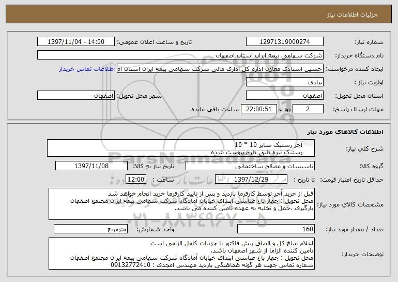The height and width of the screenshot is (282, 398).
Task: Click the request creator field
Action: [x=220, y=69]
